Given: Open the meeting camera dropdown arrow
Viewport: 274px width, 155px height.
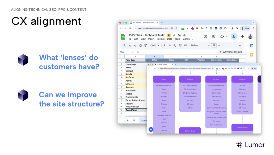Looking at the screenshot, I should point(226,36).
